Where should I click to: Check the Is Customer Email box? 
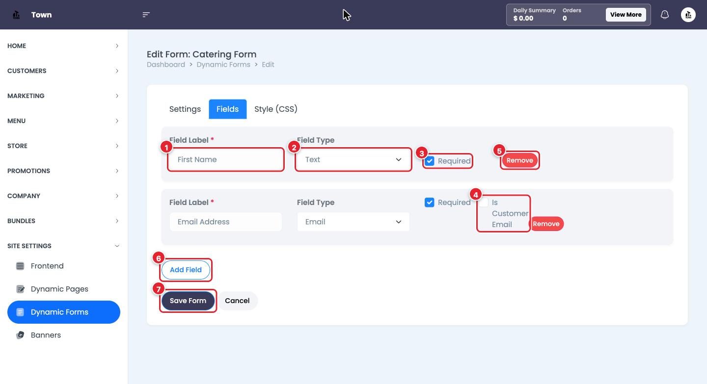point(484,203)
